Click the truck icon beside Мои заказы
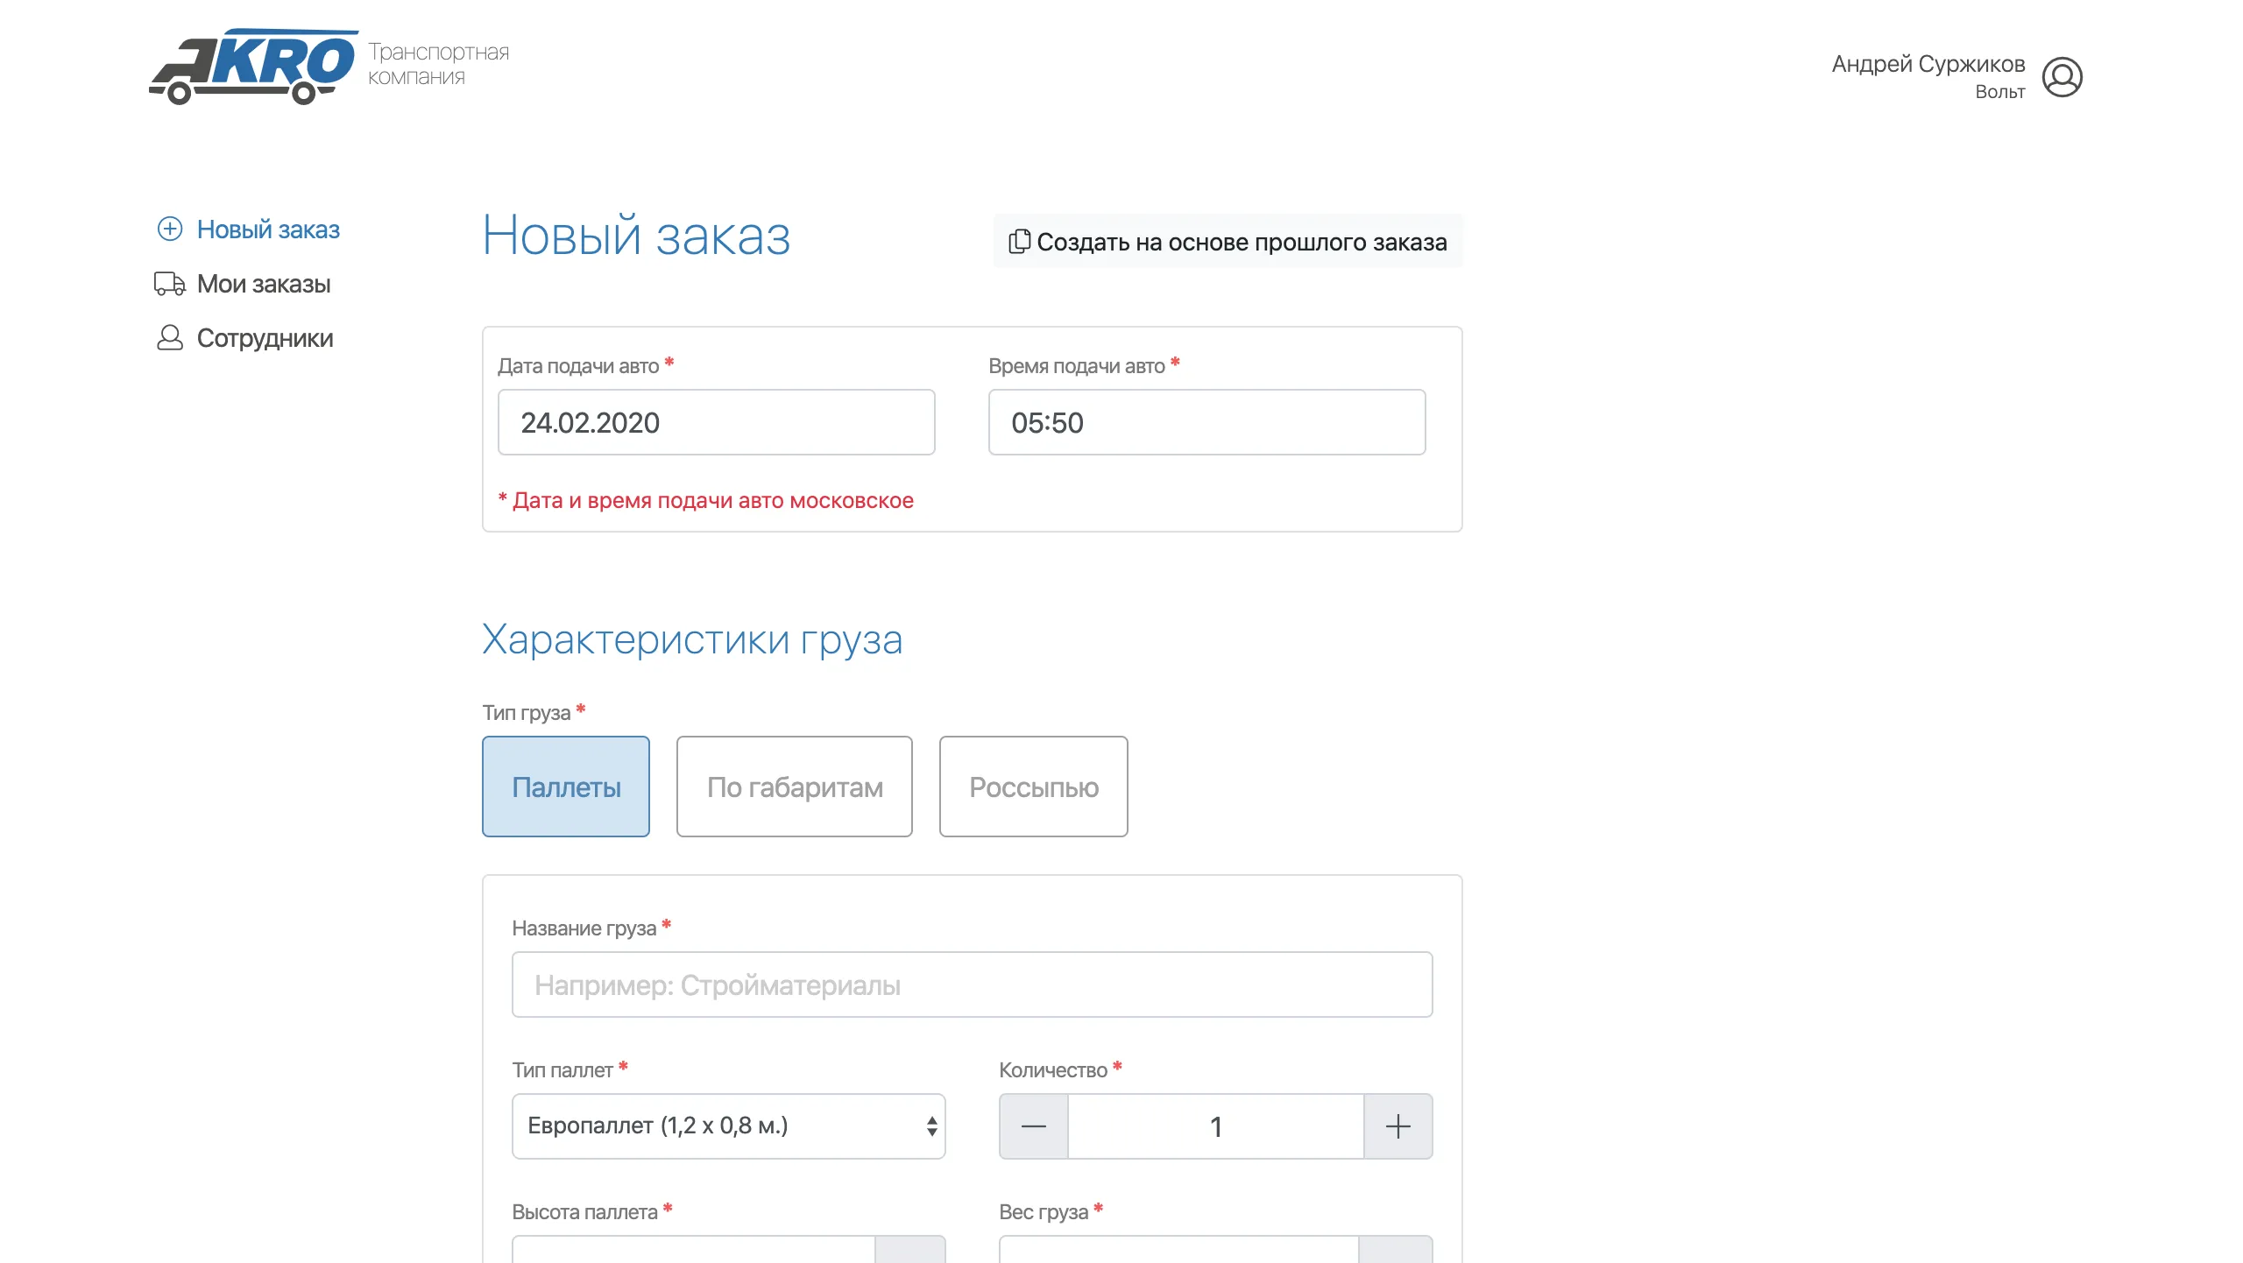The width and height of the screenshot is (2243, 1263). click(169, 284)
